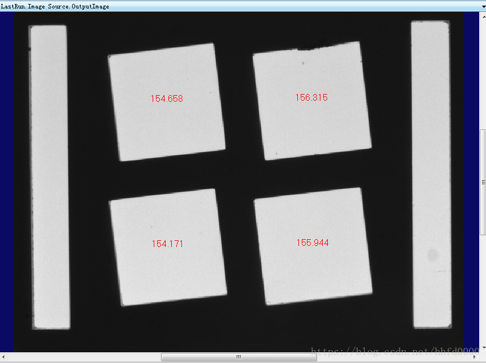Screen dimensions: 486x363
Task: Click the LastRun.Image Source.OutputImage label
Action: pyautogui.click(x=55, y=6)
